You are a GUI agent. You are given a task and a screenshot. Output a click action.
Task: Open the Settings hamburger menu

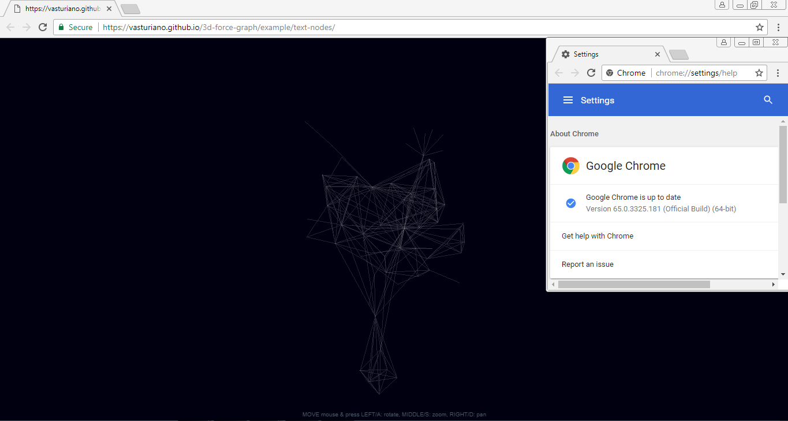[x=567, y=99]
